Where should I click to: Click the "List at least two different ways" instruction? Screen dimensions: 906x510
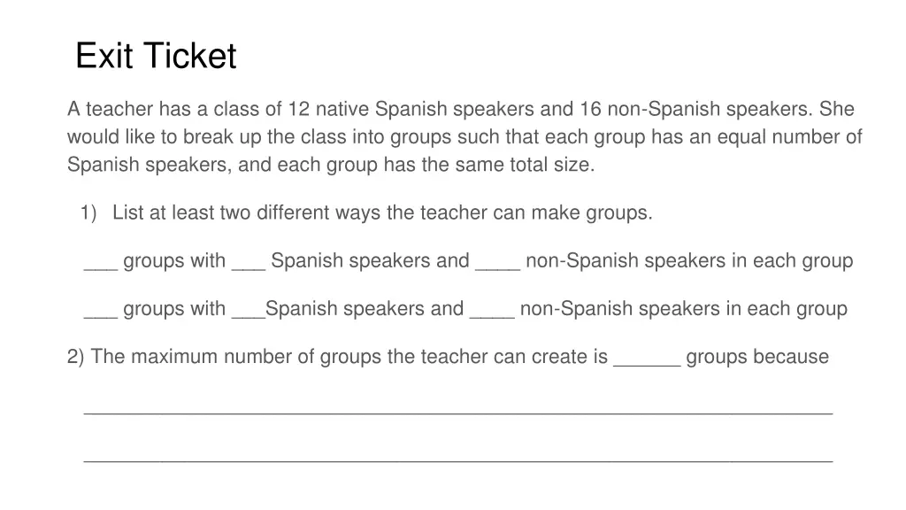tap(382, 213)
